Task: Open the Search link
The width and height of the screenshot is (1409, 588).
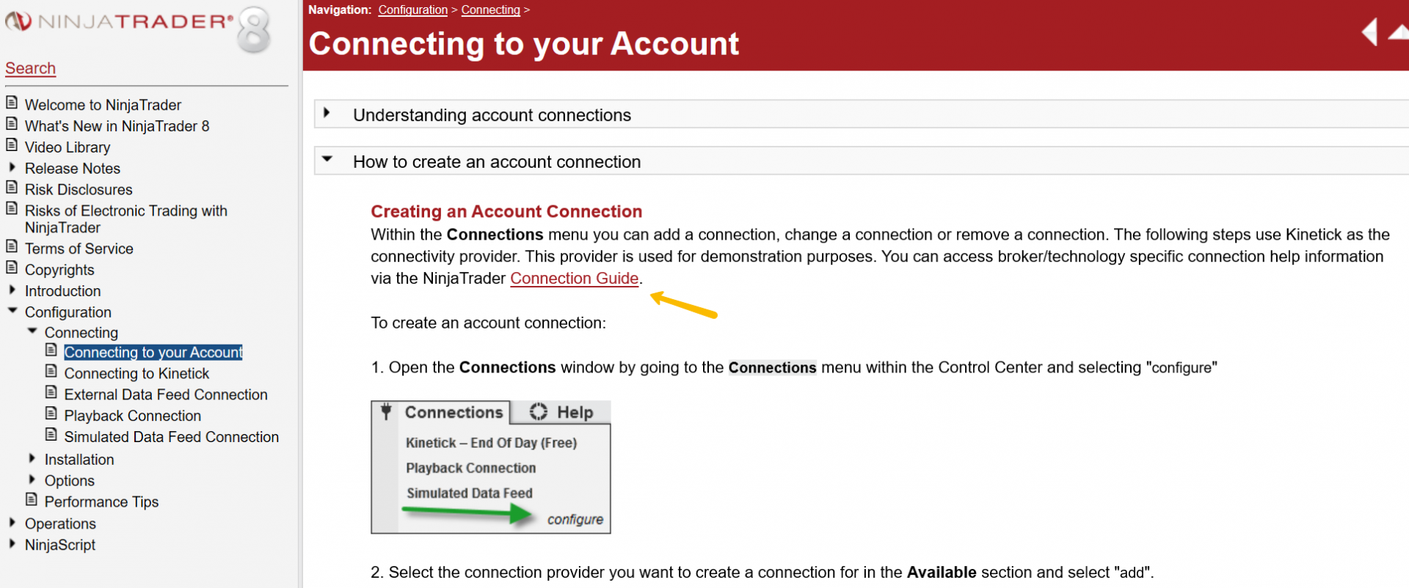Action: click(30, 68)
